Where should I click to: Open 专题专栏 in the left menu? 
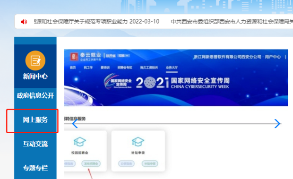(x=35, y=168)
